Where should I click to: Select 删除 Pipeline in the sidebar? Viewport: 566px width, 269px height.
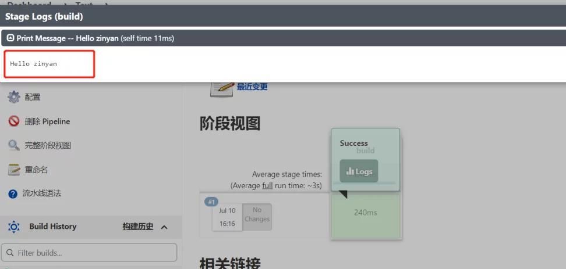pyautogui.click(x=47, y=121)
